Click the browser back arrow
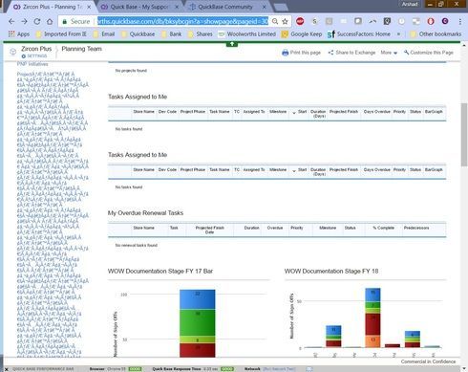The width and height of the screenshot is (468, 372). point(11,22)
